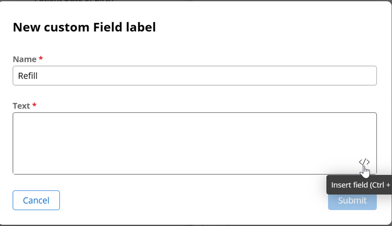Click the dimmed backdrop above the dialog
The width and height of the screenshot is (392, 226).
coord(195,1)
